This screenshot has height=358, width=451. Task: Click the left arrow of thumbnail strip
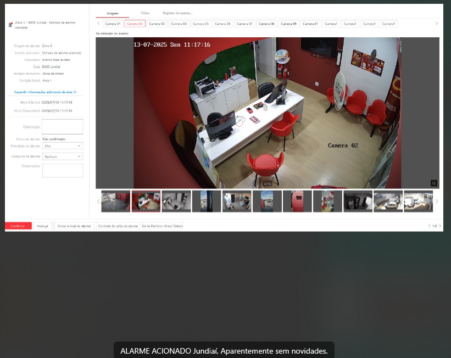(x=98, y=202)
